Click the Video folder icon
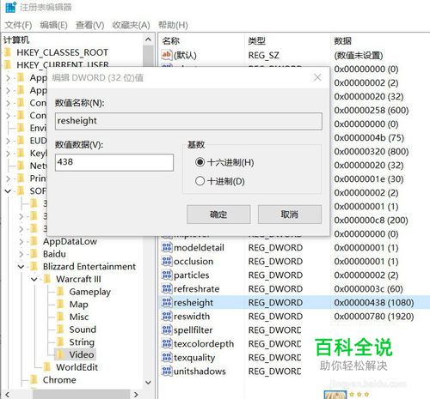Screen dimensions: 430x399 click(x=60, y=354)
